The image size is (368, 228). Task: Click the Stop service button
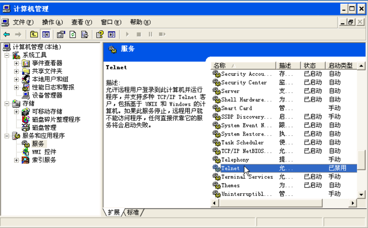[x=139, y=34]
